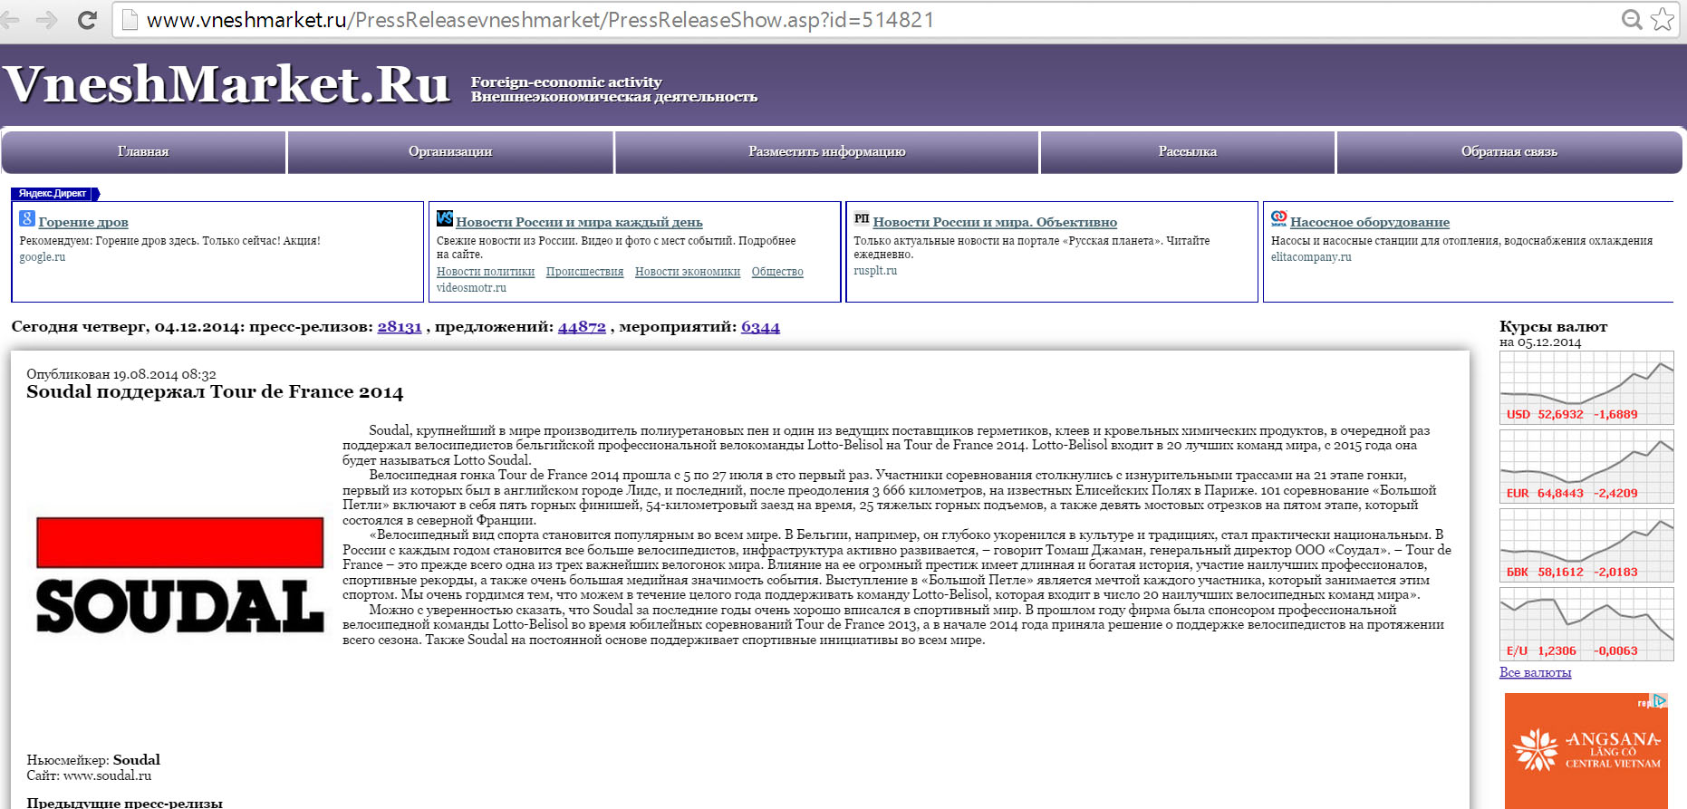The height and width of the screenshot is (809, 1687).
Task: Click the Общество link
Action: [777, 272]
